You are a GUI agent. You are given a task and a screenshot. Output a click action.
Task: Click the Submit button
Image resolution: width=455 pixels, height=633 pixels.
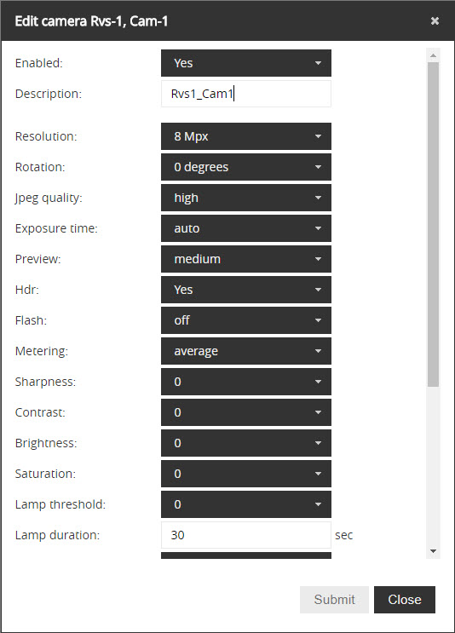tap(334, 600)
